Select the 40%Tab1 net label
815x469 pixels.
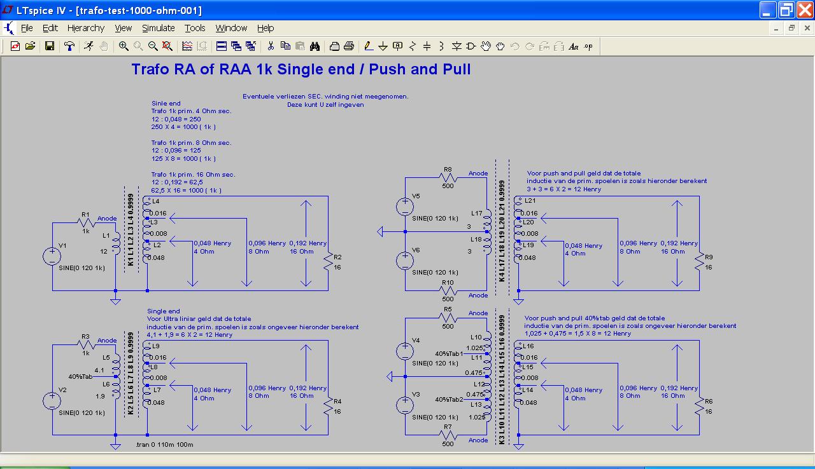(x=449, y=353)
